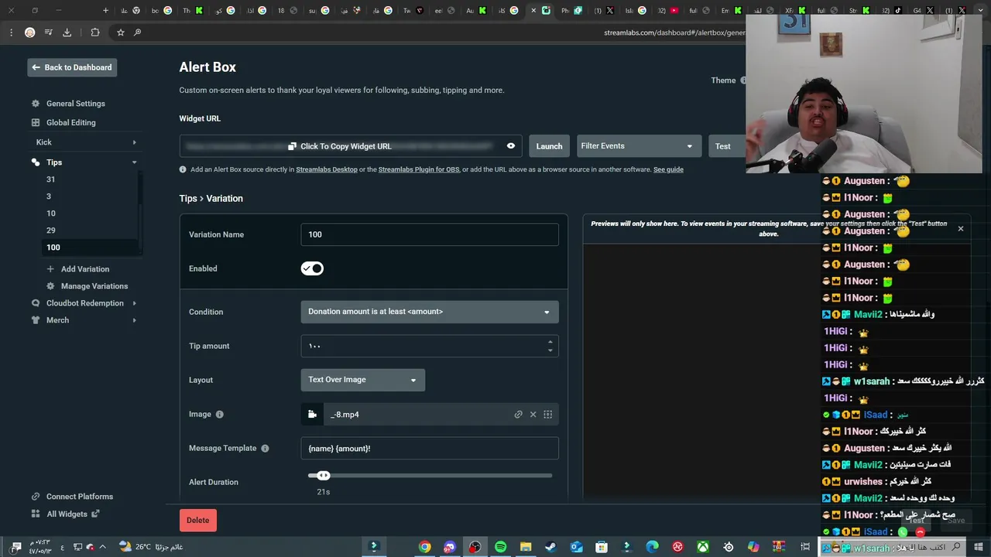Expand the Merch section arrow
991x557 pixels.
click(134, 320)
